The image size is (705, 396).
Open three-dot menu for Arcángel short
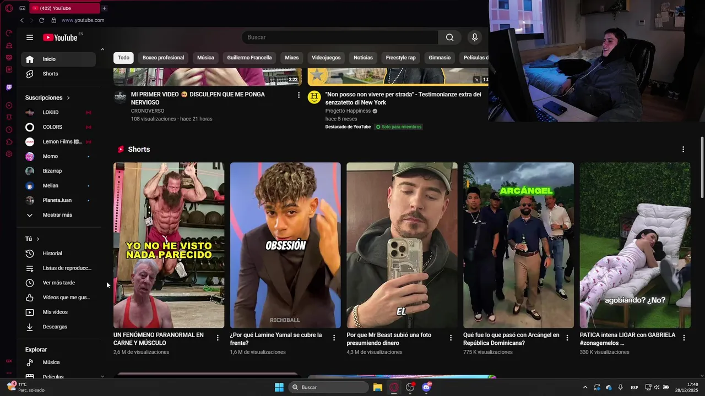click(567, 338)
